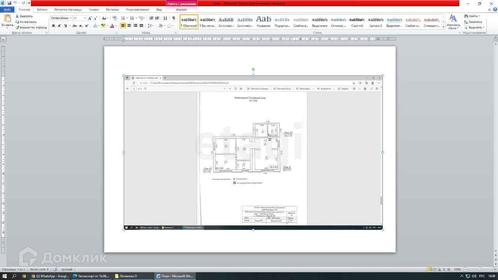Click the Save icon in quick access toolbar
498x280 pixels.
pyautogui.click(x=9, y=3)
